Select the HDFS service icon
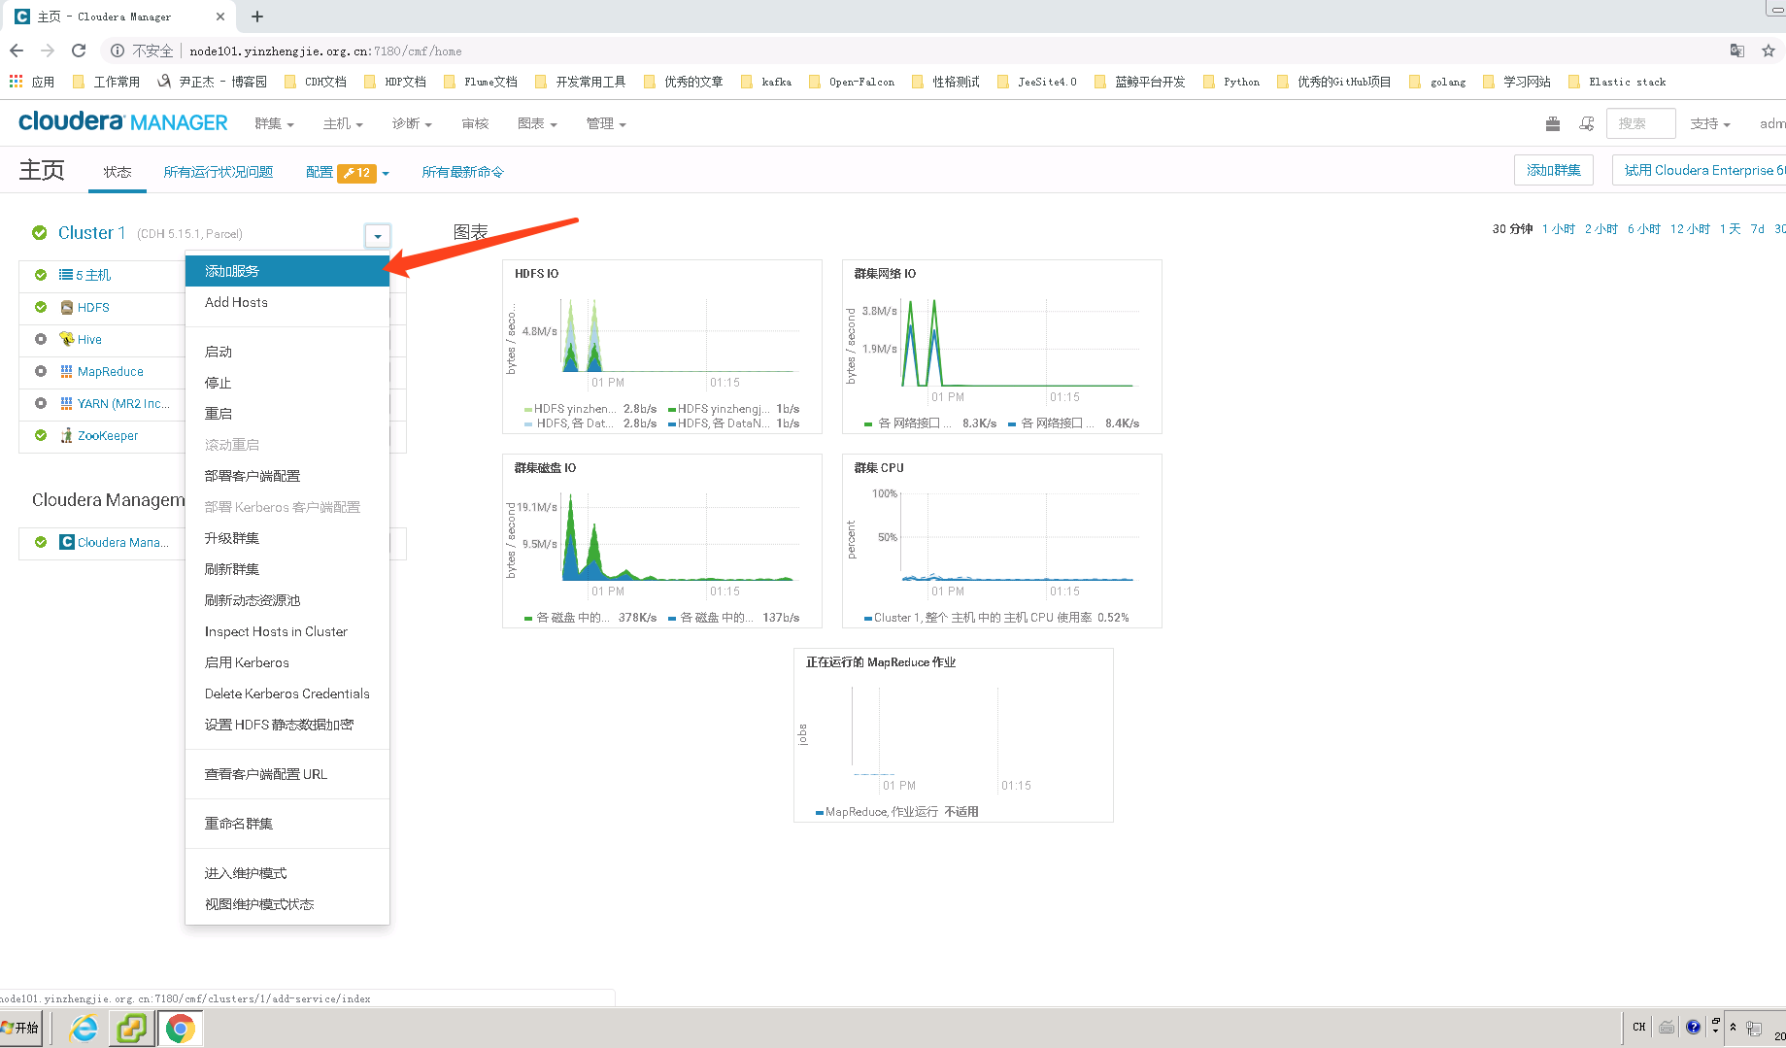The image size is (1786, 1048). point(65,307)
